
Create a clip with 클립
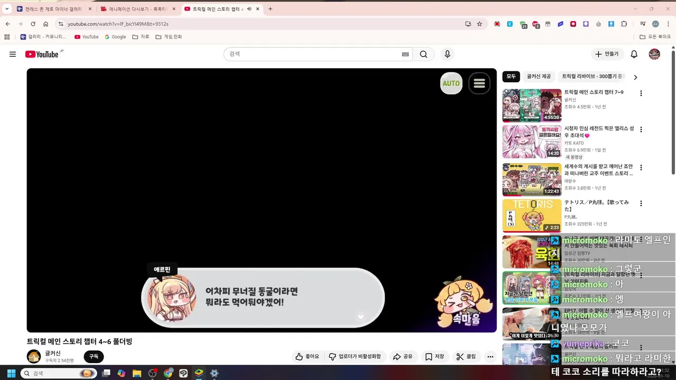[466, 357]
